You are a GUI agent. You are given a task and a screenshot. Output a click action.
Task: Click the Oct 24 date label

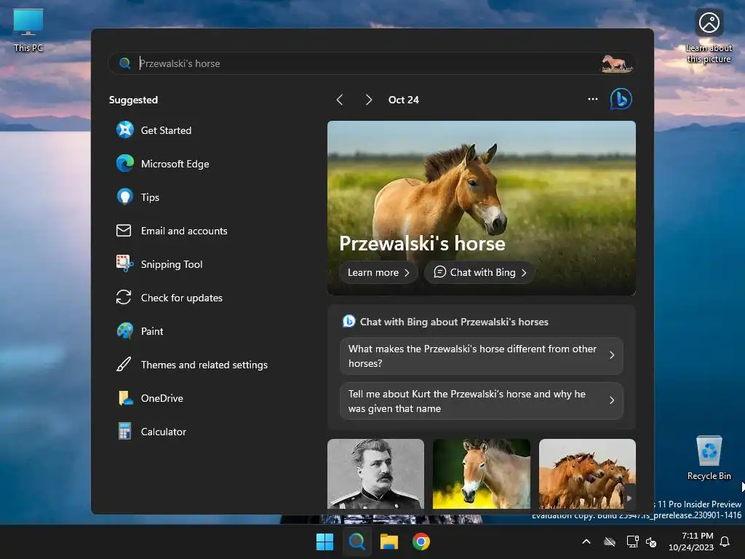403,100
